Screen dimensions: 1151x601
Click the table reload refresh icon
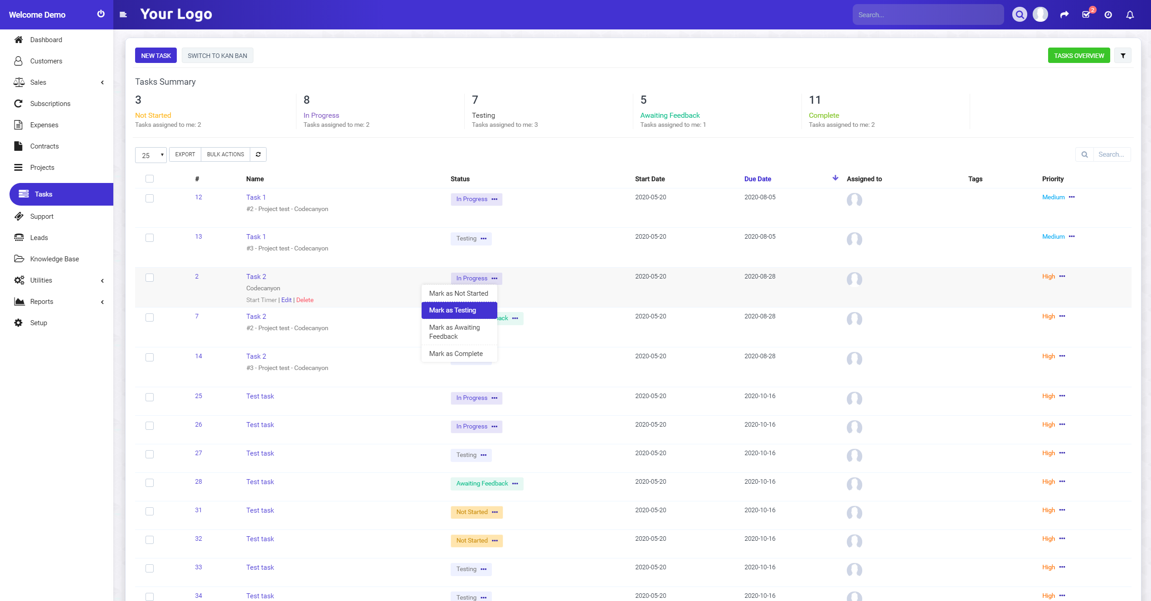(258, 154)
